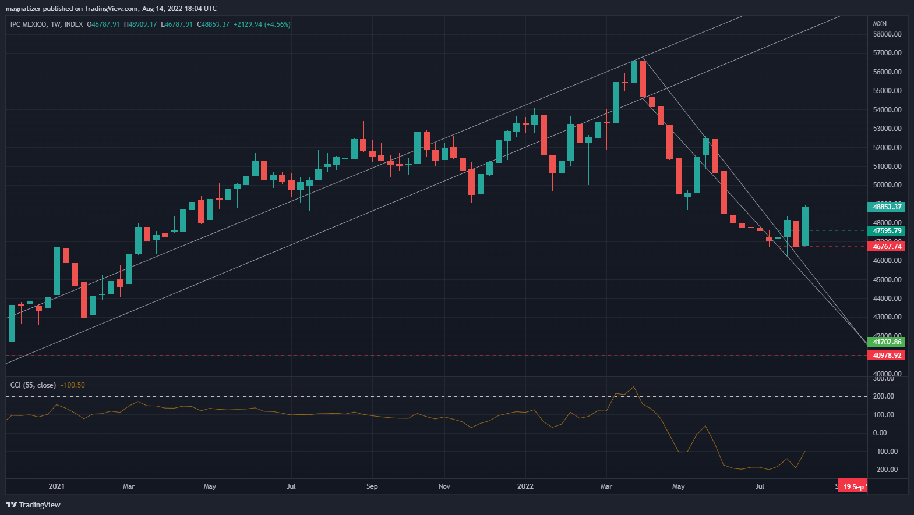Image resolution: width=914 pixels, height=515 pixels.
Task: Click the green 48853.37 current price label
Action: pyautogui.click(x=887, y=207)
